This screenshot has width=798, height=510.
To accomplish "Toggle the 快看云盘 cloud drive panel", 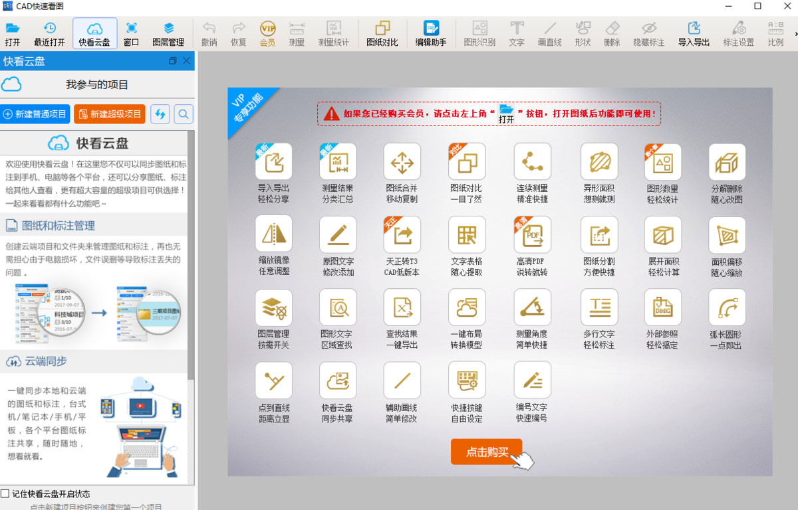I will (x=94, y=34).
